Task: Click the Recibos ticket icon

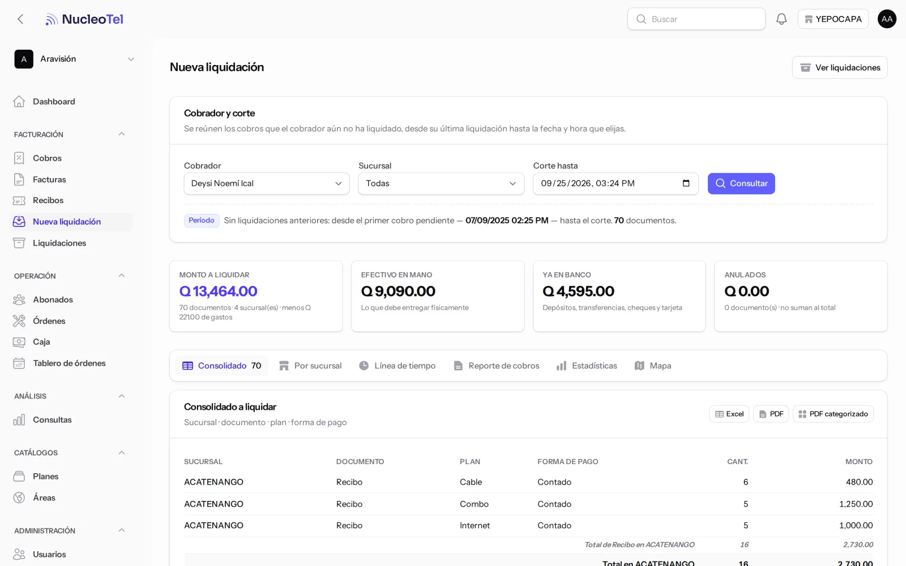Action: point(19,200)
